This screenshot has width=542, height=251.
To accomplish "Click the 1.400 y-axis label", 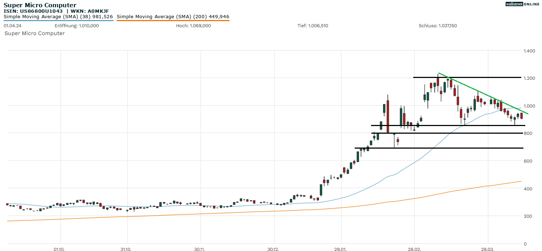I will tap(529, 51).
